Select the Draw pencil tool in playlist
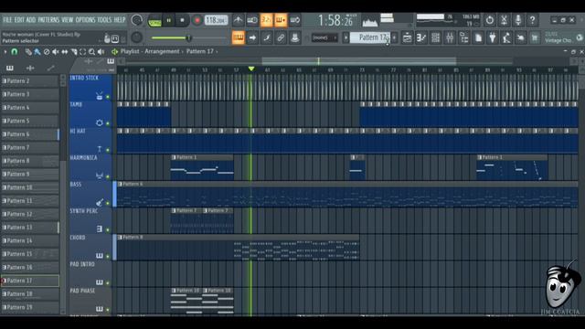This screenshot has width=585, height=329. point(28,52)
